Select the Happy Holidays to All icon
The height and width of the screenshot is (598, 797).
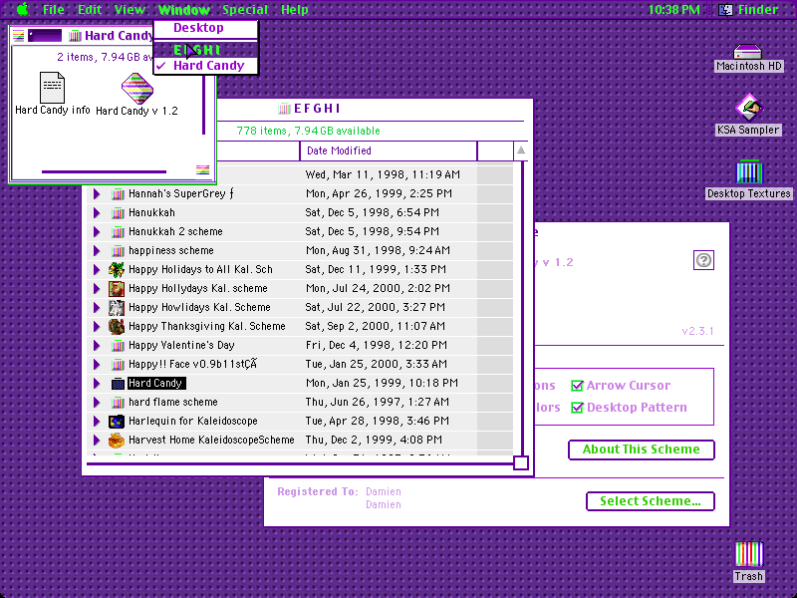pos(117,269)
